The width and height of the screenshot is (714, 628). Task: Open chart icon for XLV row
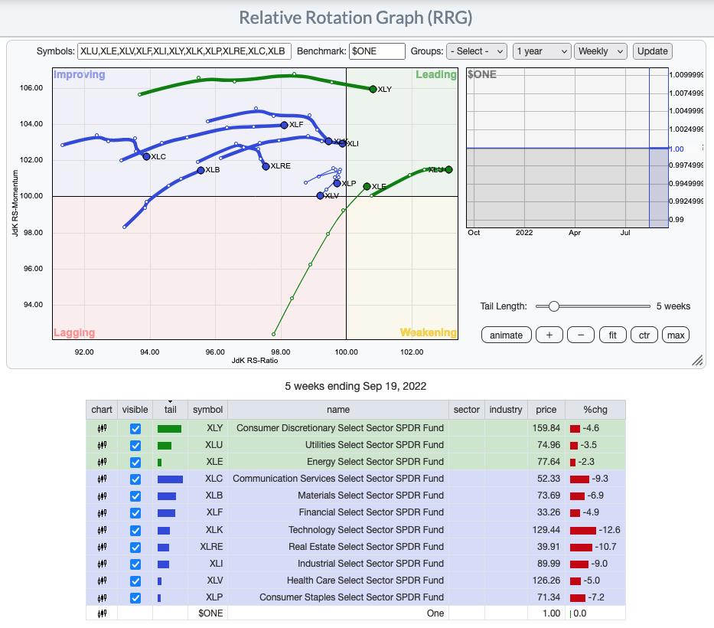tap(102, 581)
